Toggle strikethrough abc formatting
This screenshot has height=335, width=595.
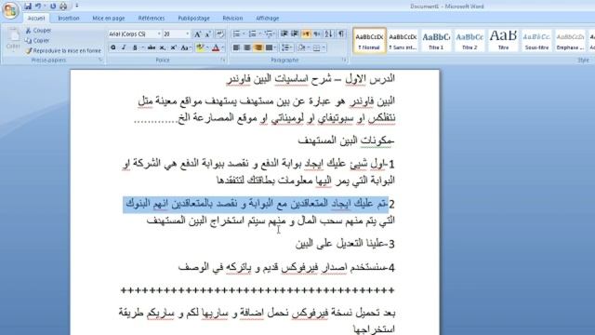click(151, 47)
